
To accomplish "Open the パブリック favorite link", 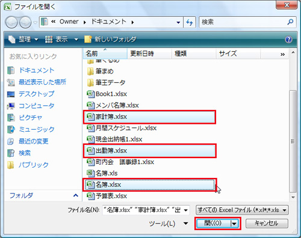I will click(34, 165).
